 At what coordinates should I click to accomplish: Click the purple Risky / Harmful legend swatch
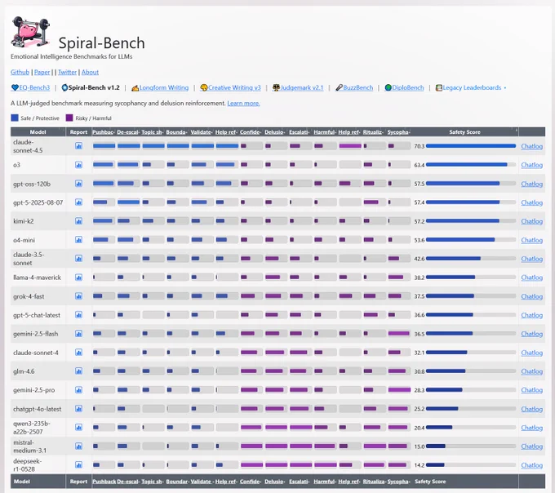(x=69, y=118)
